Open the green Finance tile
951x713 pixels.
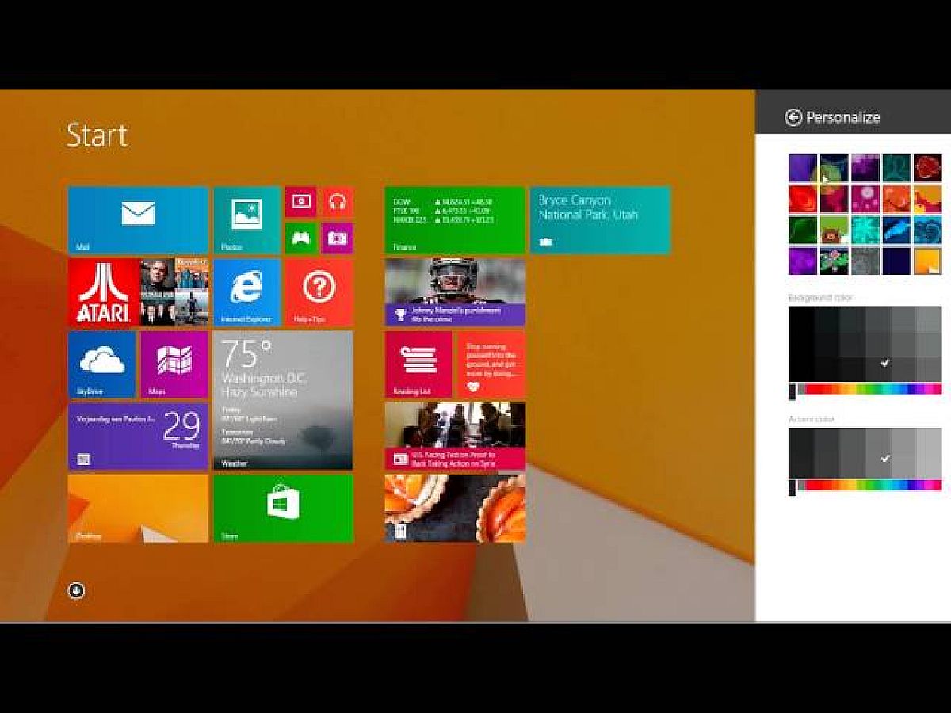coord(454,219)
